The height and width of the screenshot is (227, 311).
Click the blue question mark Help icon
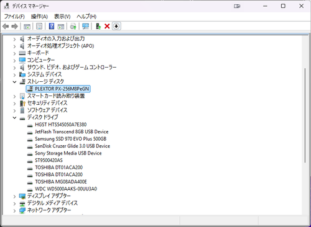(52, 26)
